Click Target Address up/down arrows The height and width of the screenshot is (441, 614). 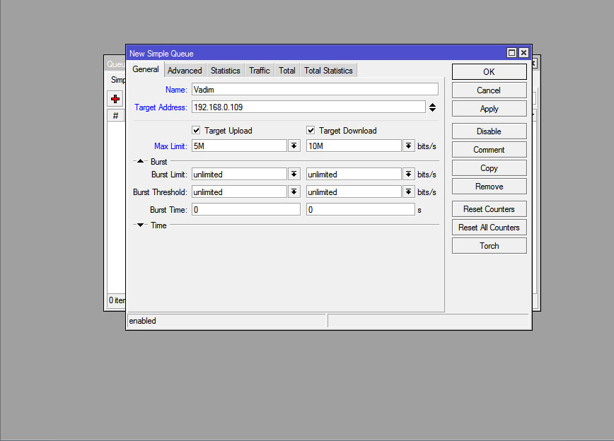tap(432, 107)
